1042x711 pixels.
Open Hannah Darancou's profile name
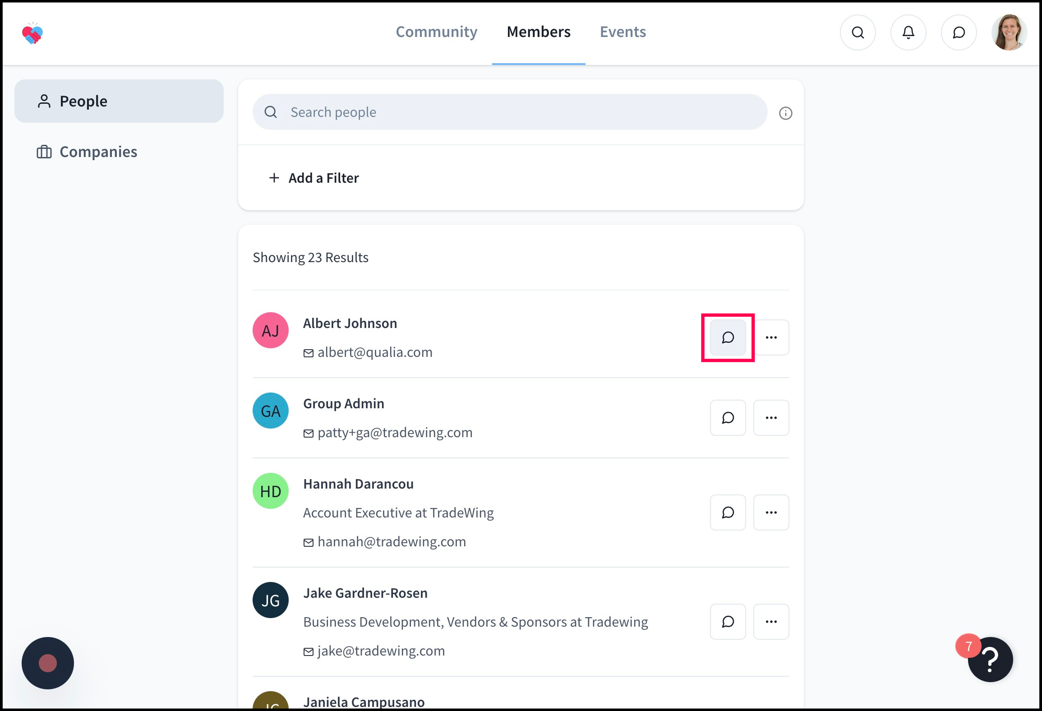point(358,484)
